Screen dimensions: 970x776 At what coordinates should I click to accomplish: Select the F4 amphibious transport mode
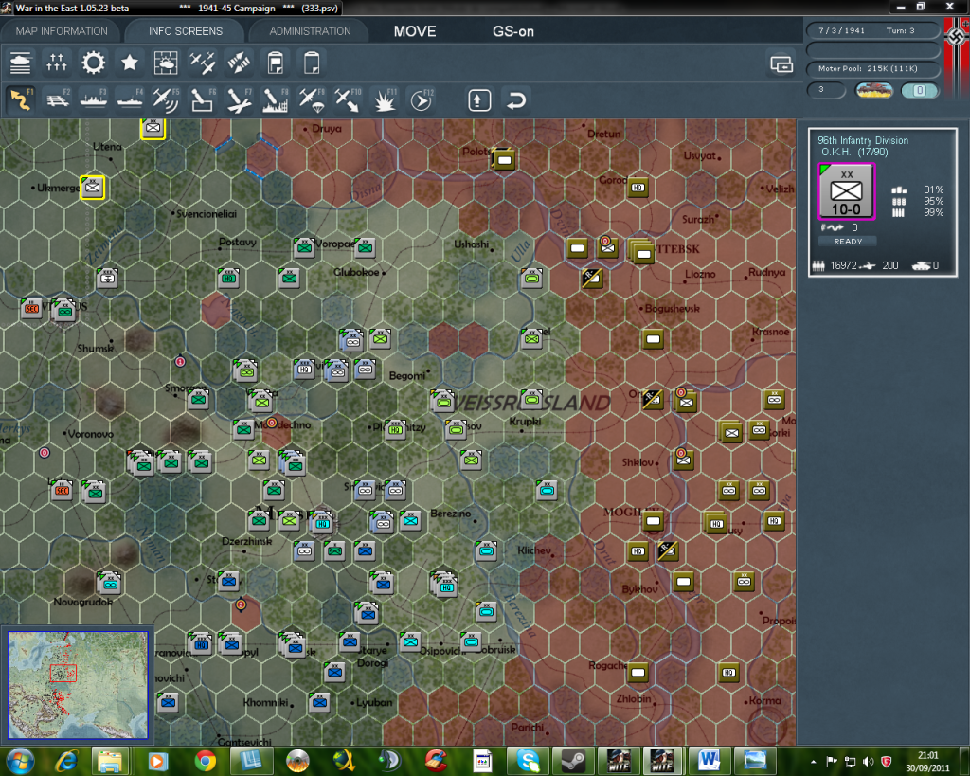[x=129, y=100]
